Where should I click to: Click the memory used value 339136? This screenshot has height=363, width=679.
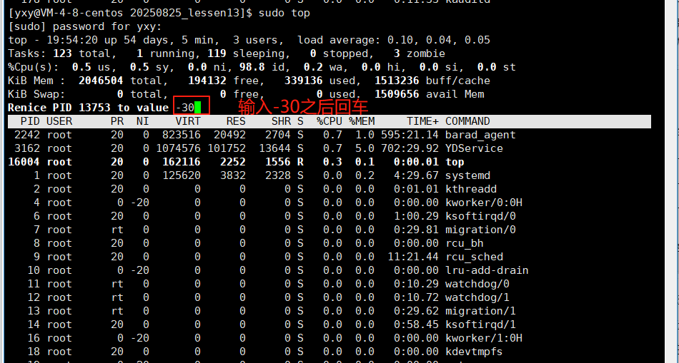[x=304, y=81]
